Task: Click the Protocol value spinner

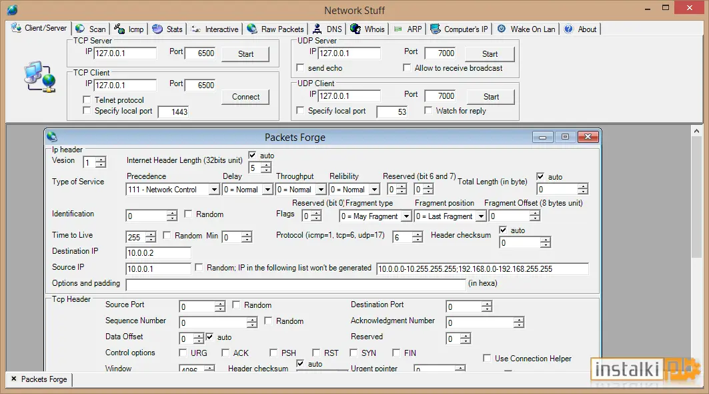Action: [x=418, y=237]
